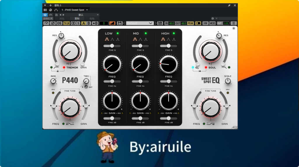The height and width of the screenshot is (167, 299).
Task: Click the 复制 copy button
Action: click(x=77, y=19)
